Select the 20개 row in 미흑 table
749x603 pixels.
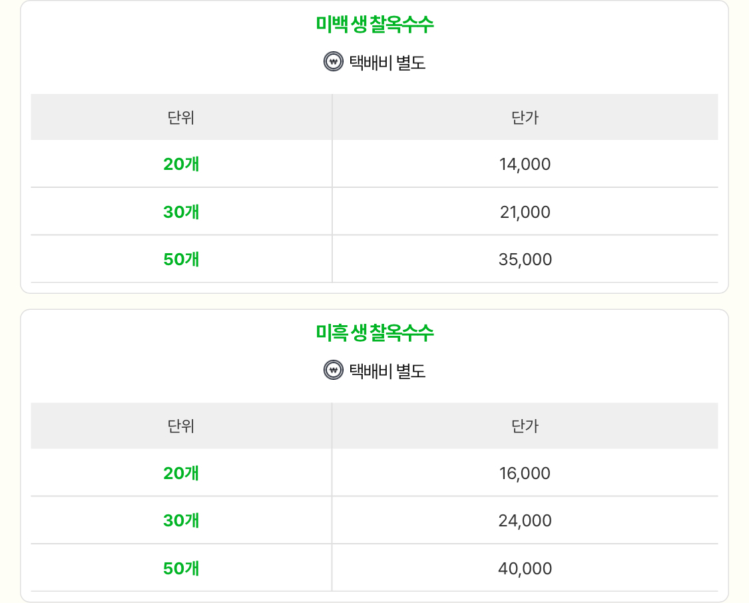click(374, 472)
